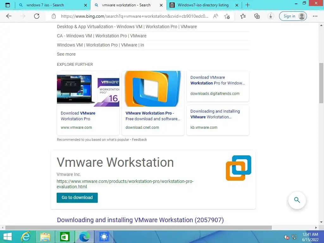View site information lock icon
324x243 pixels.
(54, 16)
